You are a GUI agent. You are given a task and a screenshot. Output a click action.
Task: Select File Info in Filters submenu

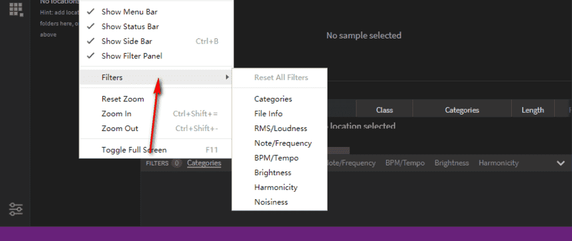279,113
